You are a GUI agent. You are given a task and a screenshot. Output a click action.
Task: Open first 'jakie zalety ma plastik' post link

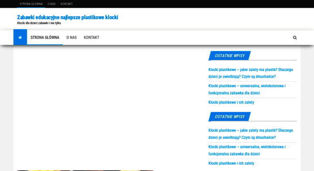click(x=251, y=73)
